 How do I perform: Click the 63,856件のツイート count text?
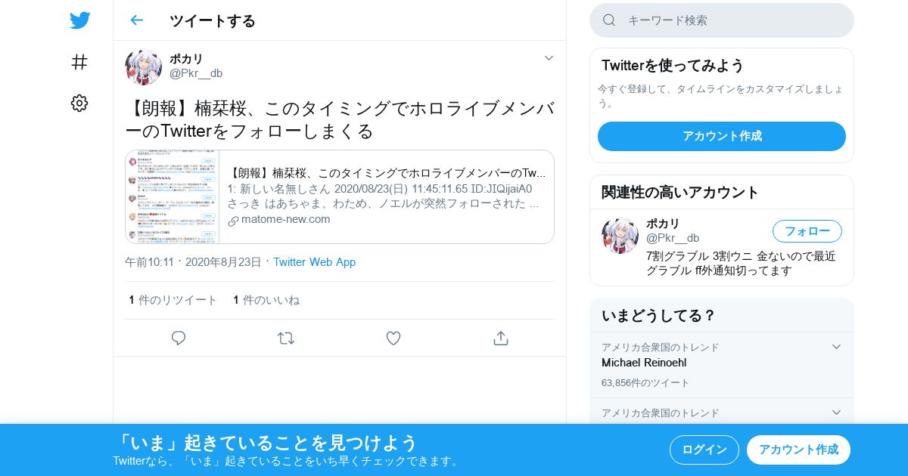click(x=645, y=383)
